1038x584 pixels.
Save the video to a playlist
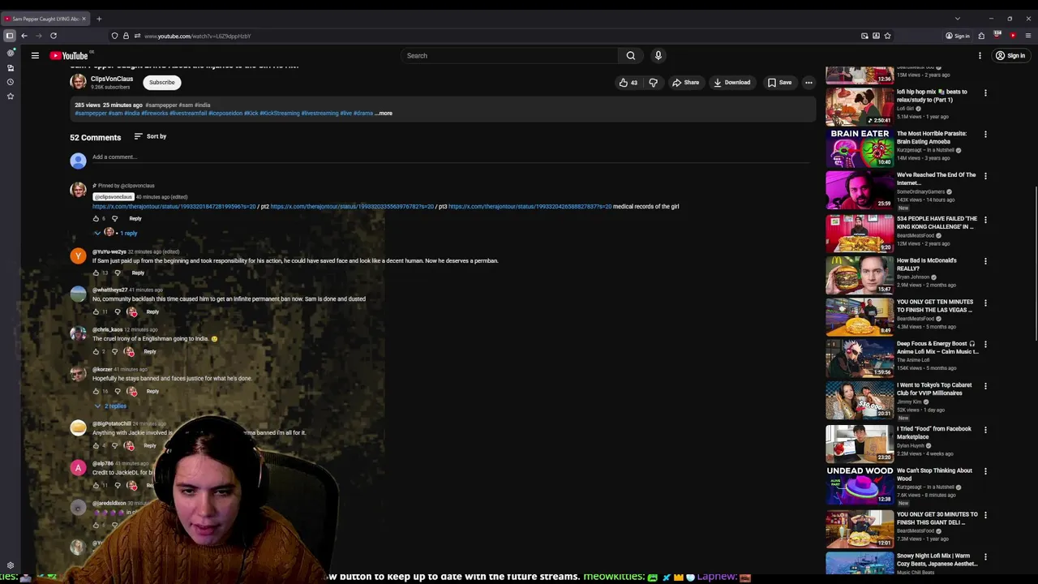(x=779, y=82)
